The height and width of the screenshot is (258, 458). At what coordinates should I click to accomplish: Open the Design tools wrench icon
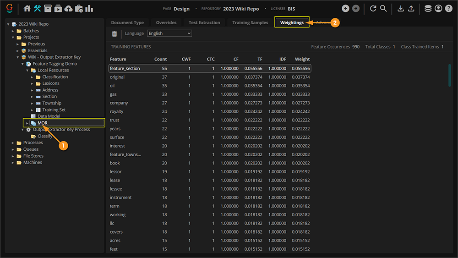pos(38,9)
